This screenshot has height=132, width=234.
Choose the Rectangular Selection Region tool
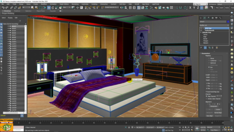(40, 7)
